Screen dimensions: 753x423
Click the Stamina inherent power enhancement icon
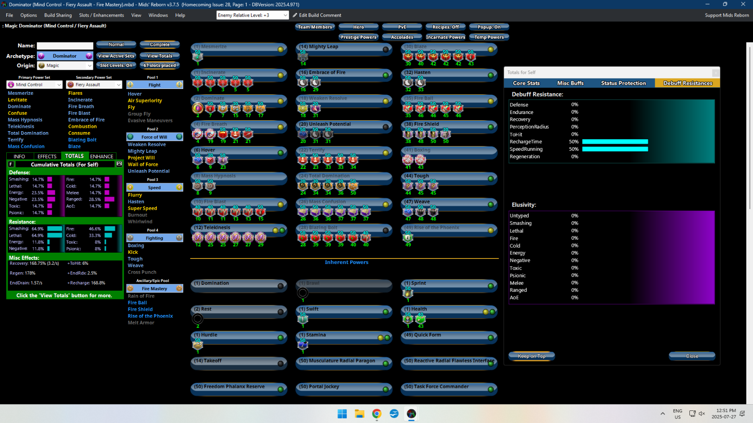coord(303,345)
